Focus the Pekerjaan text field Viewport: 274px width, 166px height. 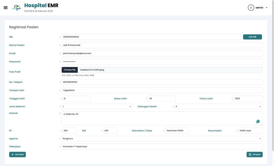point(162,147)
